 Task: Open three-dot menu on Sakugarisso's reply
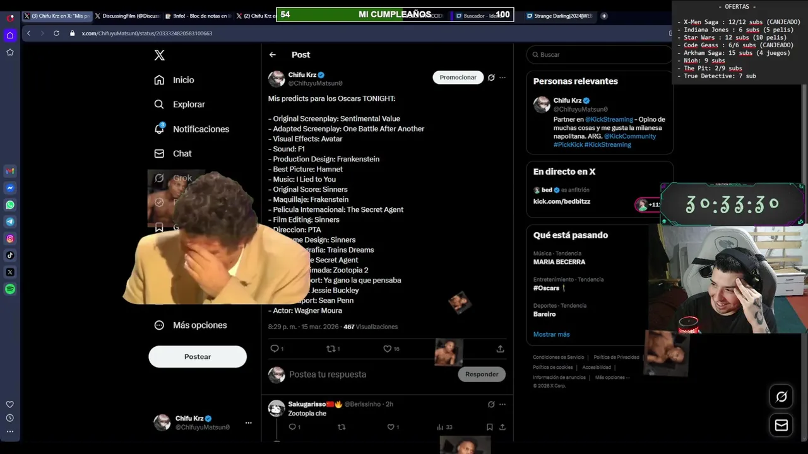coord(502,404)
